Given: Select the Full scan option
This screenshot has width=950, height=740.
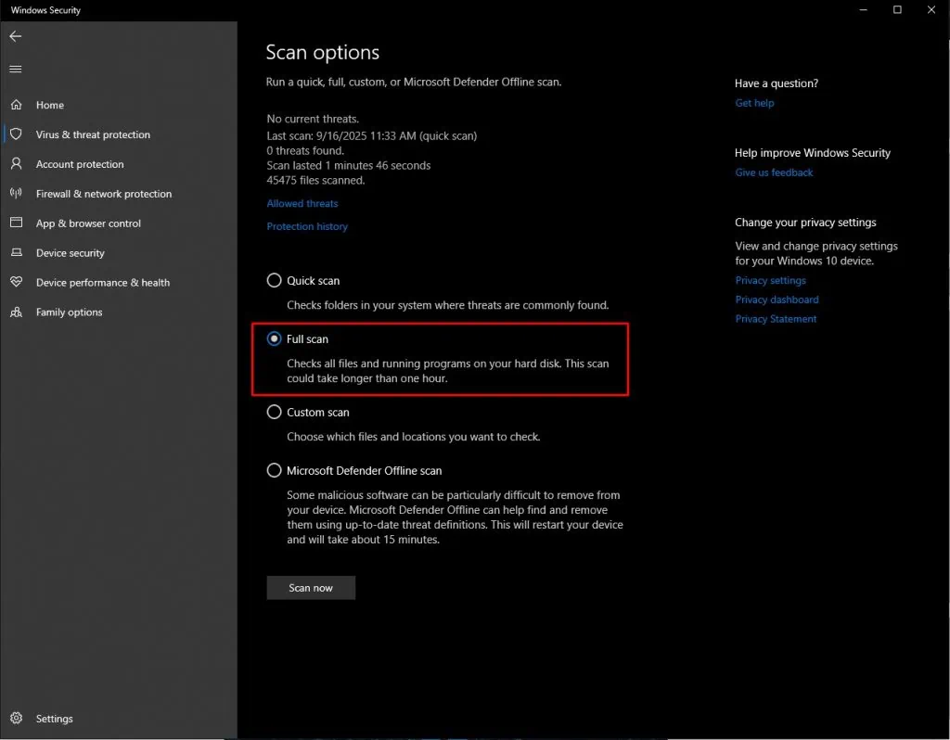Looking at the screenshot, I should pyautogui.click(x=274, y=338).
